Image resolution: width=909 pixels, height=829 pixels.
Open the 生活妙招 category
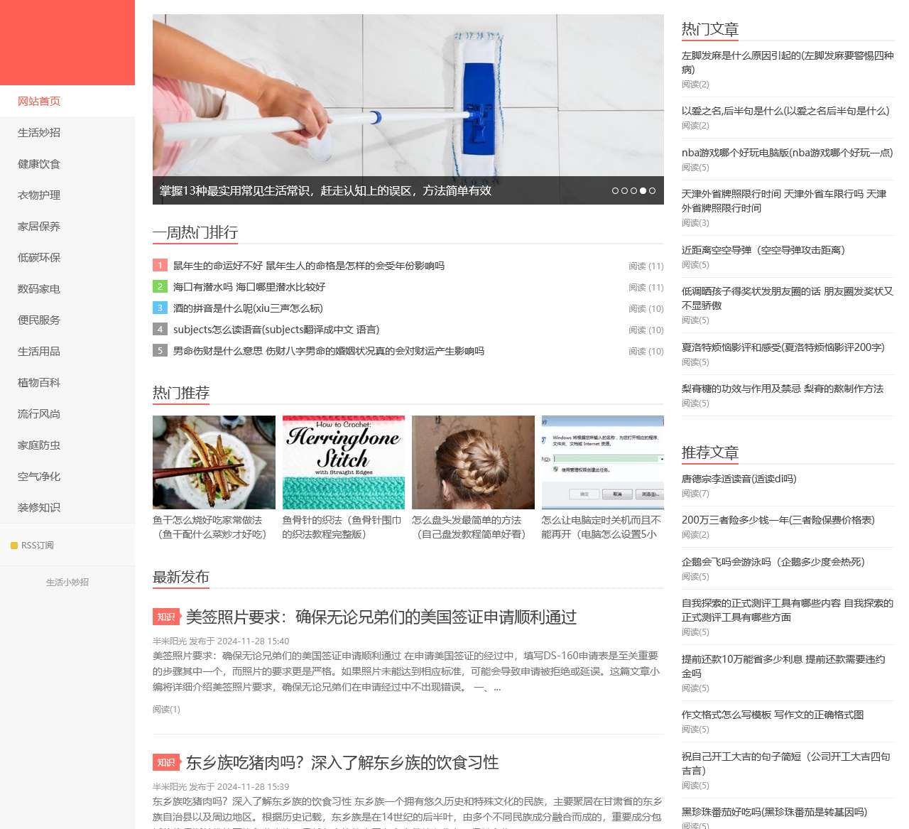tap(38, 133)
